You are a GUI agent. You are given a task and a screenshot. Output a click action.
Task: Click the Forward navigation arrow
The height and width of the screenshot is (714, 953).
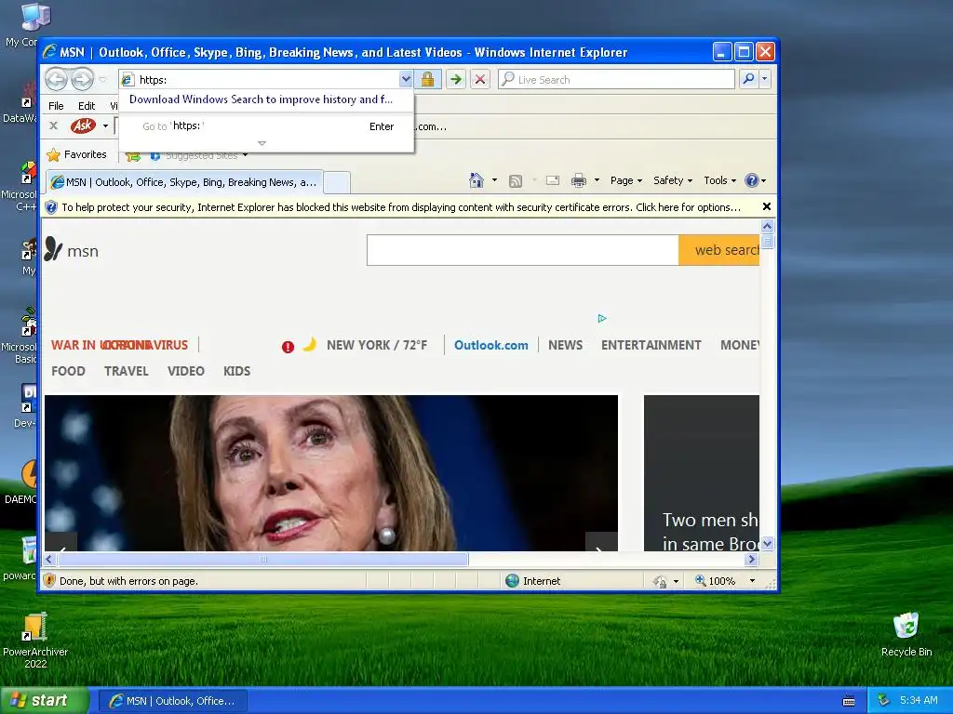pos(82,79)
